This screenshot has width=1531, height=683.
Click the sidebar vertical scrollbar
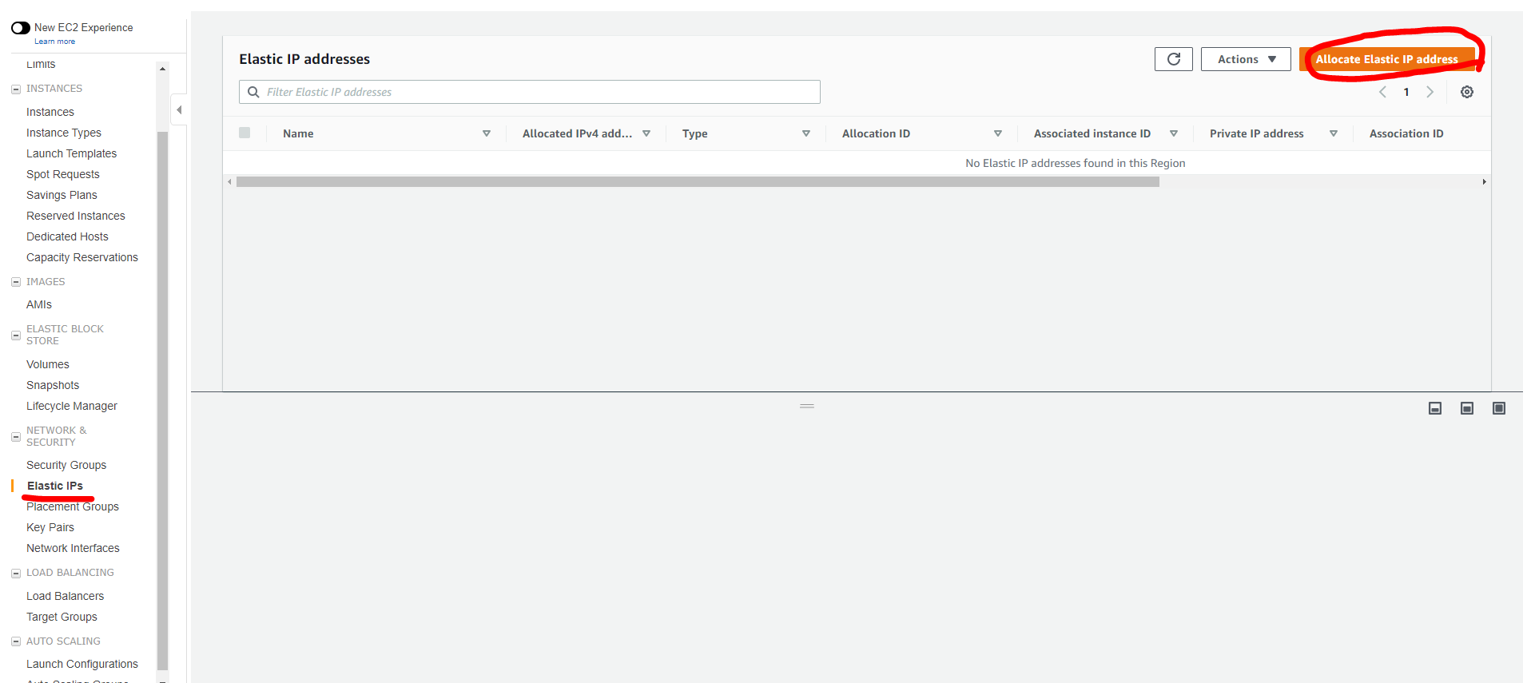(x=163, y=399)
